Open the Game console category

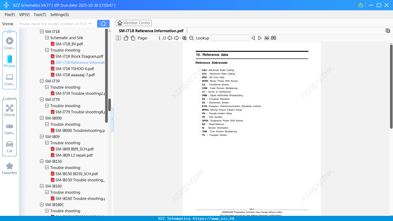coord(10,126)
